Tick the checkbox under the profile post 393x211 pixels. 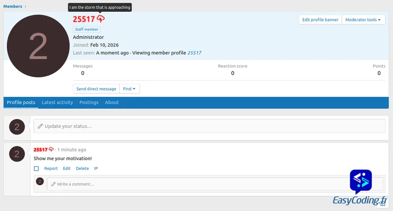pos(36,168)
